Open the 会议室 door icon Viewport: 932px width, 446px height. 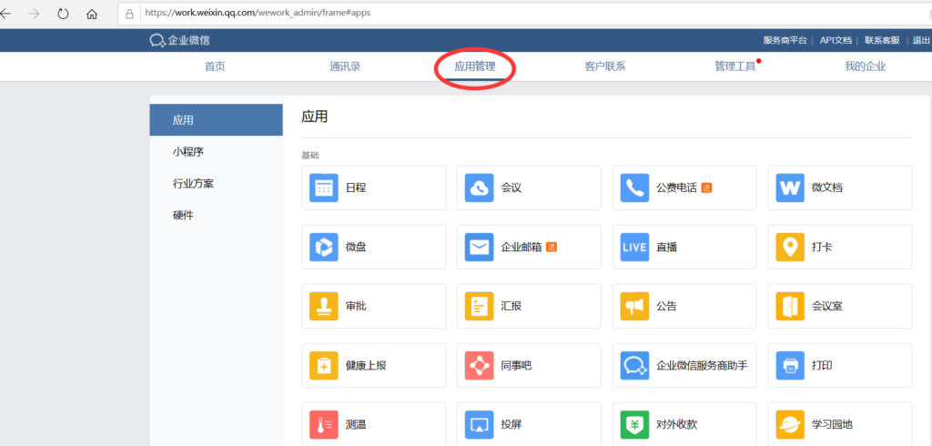click(x=790, y=306)
